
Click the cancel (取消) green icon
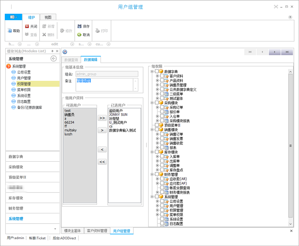pyautogui.click(x=79, y=34)
